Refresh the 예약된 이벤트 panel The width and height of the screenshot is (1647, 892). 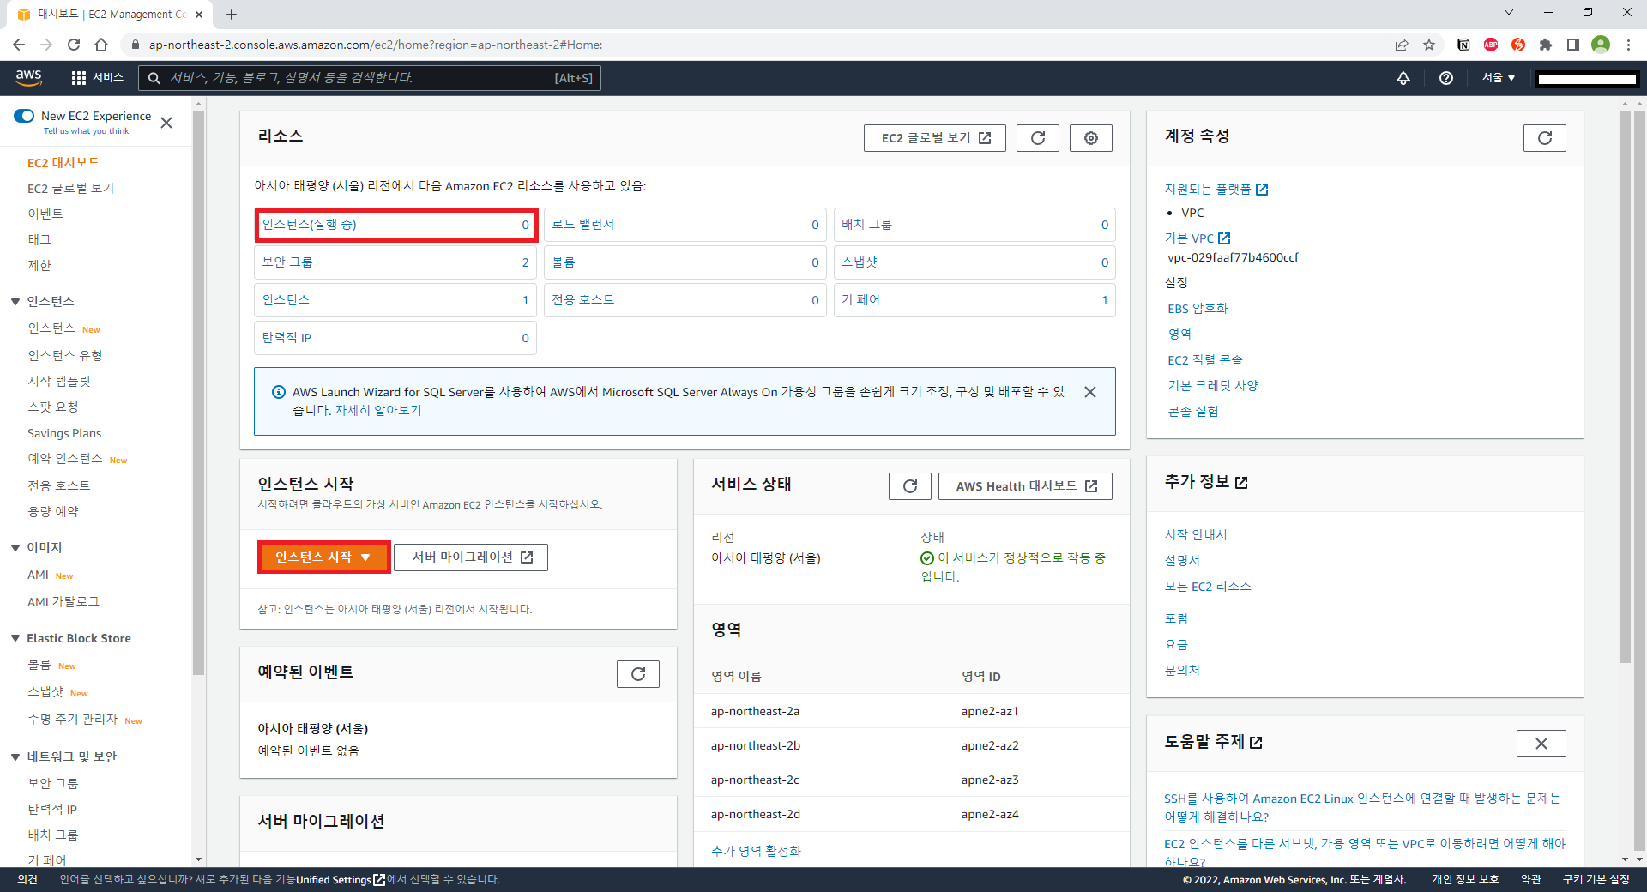(638, 674)
